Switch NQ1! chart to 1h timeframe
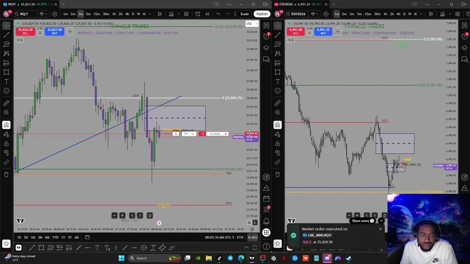 tap(114, 14)
